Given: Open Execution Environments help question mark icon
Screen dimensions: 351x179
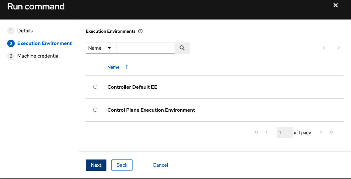Looking at the screenshot, I should point(140,31).
